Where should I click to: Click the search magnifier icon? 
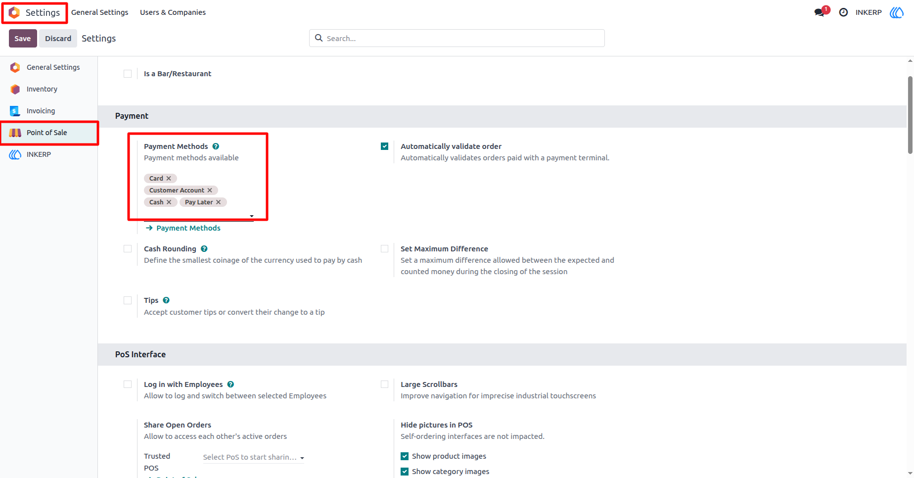click(x=319, y=38)
